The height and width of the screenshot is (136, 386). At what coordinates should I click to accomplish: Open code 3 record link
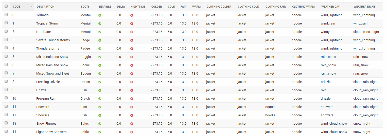coord(13,40)
